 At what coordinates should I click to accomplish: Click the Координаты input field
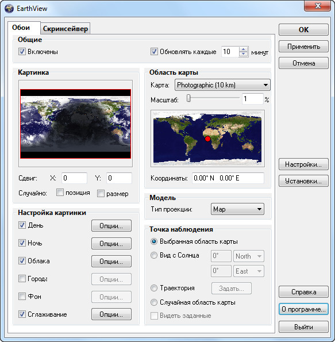[228, 178]
